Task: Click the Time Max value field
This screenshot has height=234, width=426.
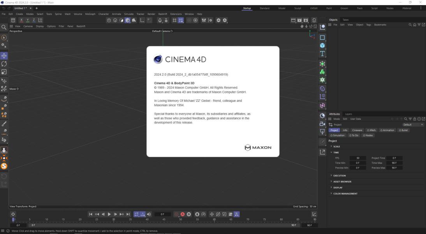Action: 394,163
